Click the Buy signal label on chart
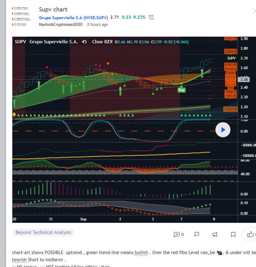This screenshot has width=256, height=267. 181,90
